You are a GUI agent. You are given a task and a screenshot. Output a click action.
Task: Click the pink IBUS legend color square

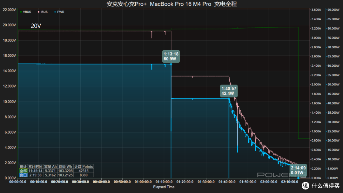[38, 12]
